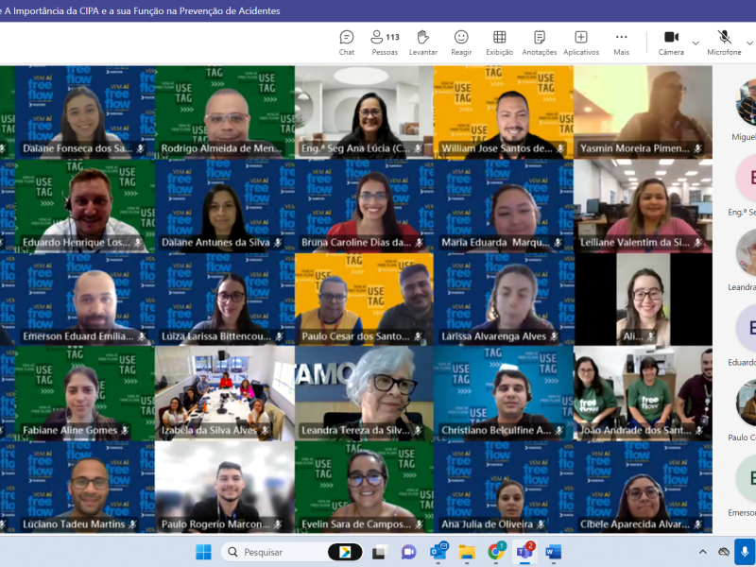Select Izabela da Silva Alves' video tile
The image size is (756, 567).
[224, 392]
